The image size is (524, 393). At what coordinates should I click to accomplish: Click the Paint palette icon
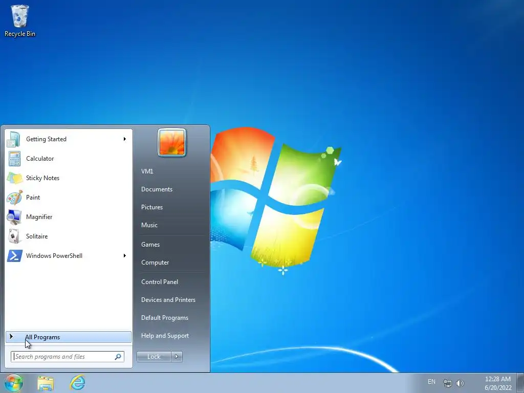[14, 198]
